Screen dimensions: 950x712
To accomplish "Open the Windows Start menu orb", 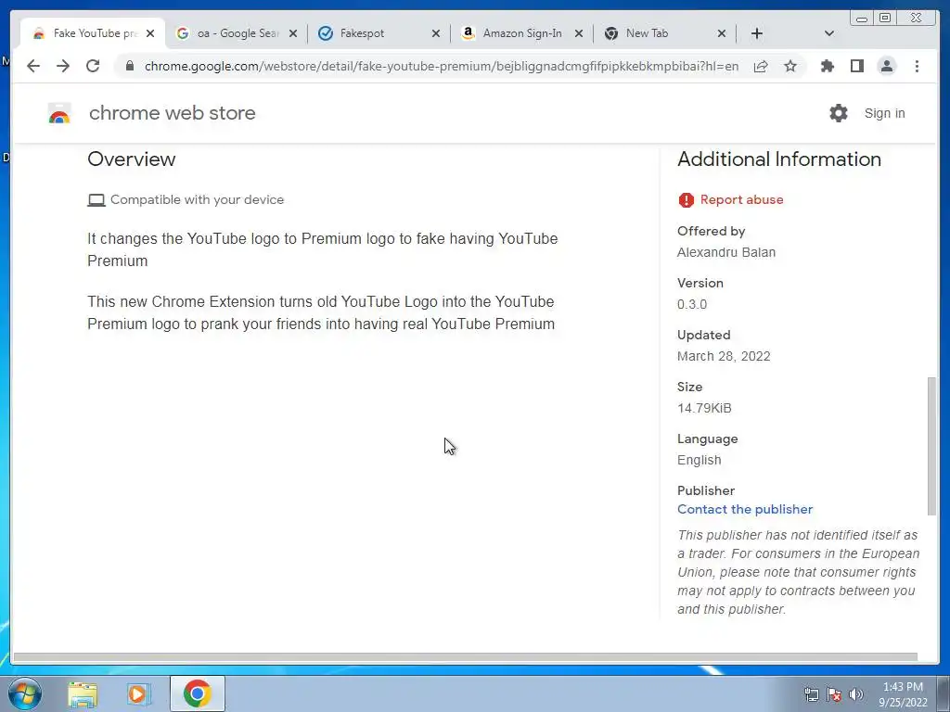I will 25,693.
